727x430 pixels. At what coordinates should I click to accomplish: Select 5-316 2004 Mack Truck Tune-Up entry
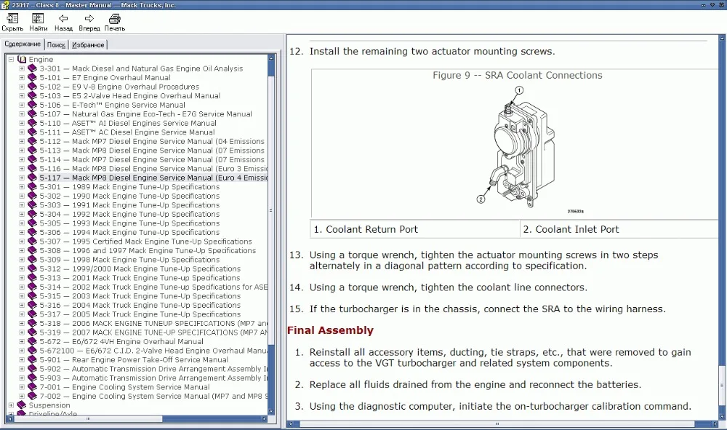click(x=140, y=306)
